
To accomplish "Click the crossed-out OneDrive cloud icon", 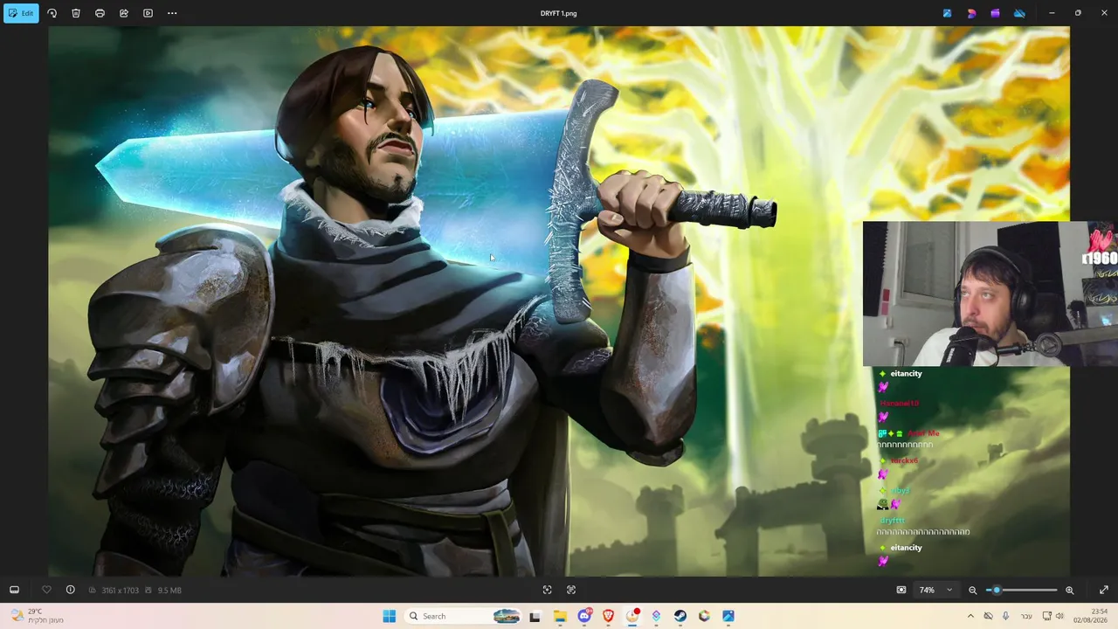I will coord(1019,13).
